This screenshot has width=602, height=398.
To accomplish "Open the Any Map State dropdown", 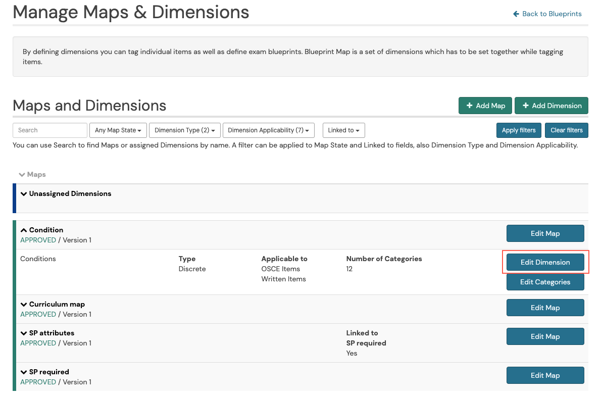I will coord(118,130).
